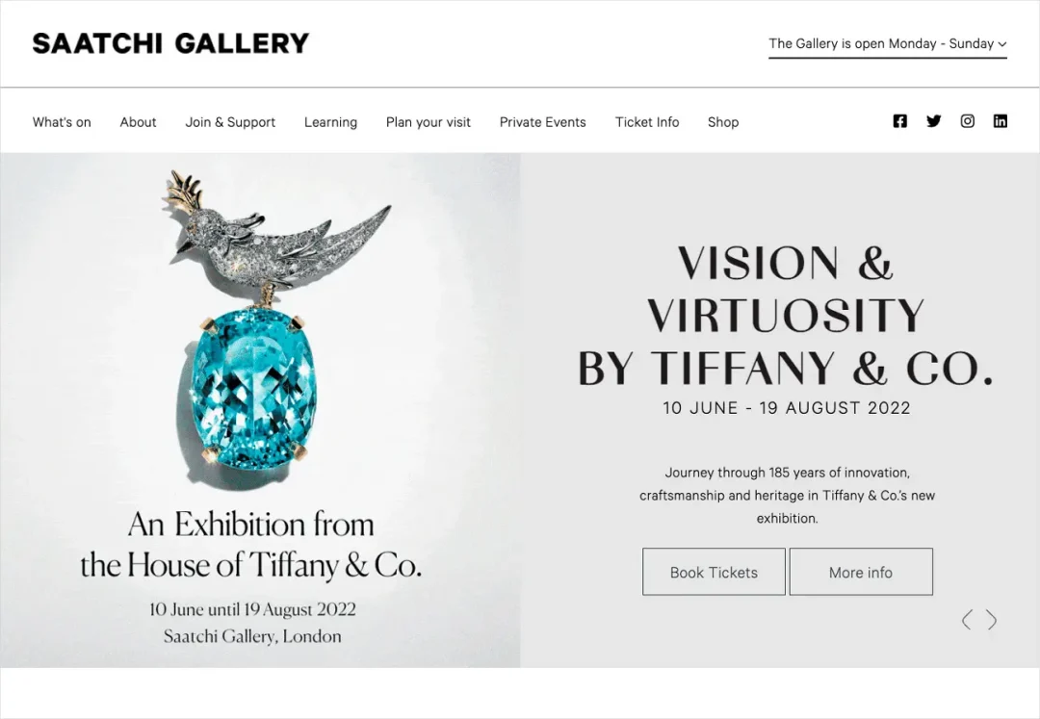The image size is (1040, 719).
Task: Click the More info button
Action: 861,572
